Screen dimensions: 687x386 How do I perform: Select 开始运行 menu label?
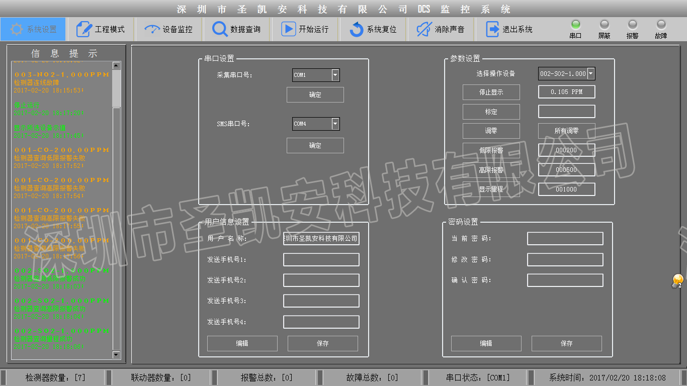tap(313, 29)
